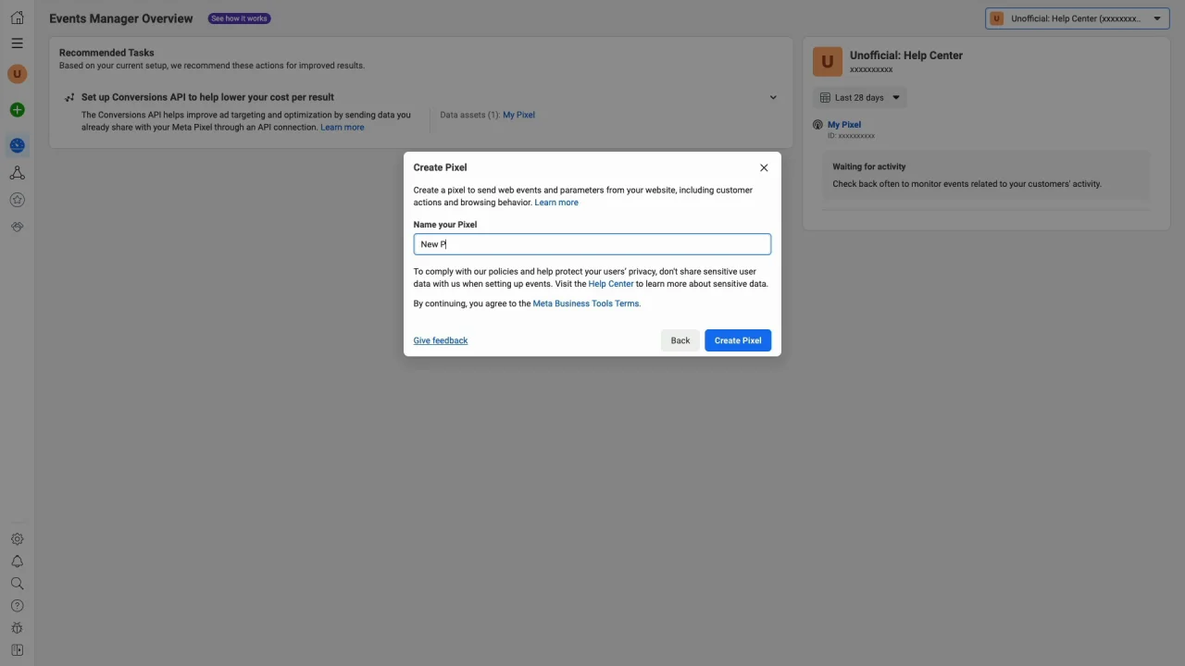Open the Settings gear icon
The height and width of the screenshot is (666, 1185).
17,539
